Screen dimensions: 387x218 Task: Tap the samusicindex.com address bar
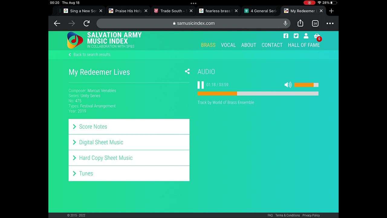tap(193, 23)
